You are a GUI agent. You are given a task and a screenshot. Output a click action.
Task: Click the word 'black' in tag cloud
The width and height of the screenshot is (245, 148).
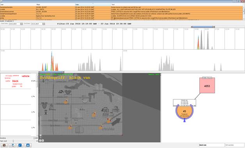[x=15, y=81]
